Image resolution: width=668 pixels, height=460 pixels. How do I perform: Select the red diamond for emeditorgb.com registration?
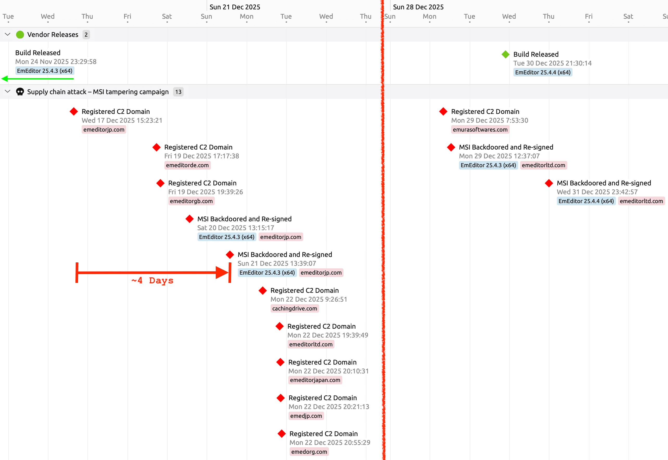point(160,183)
